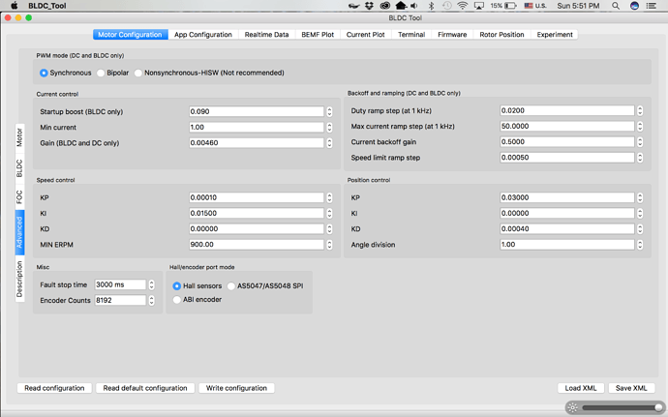
Task: Choose the AS5047/AS5048 SPI encoder option
Action: [x=230, y=285]
